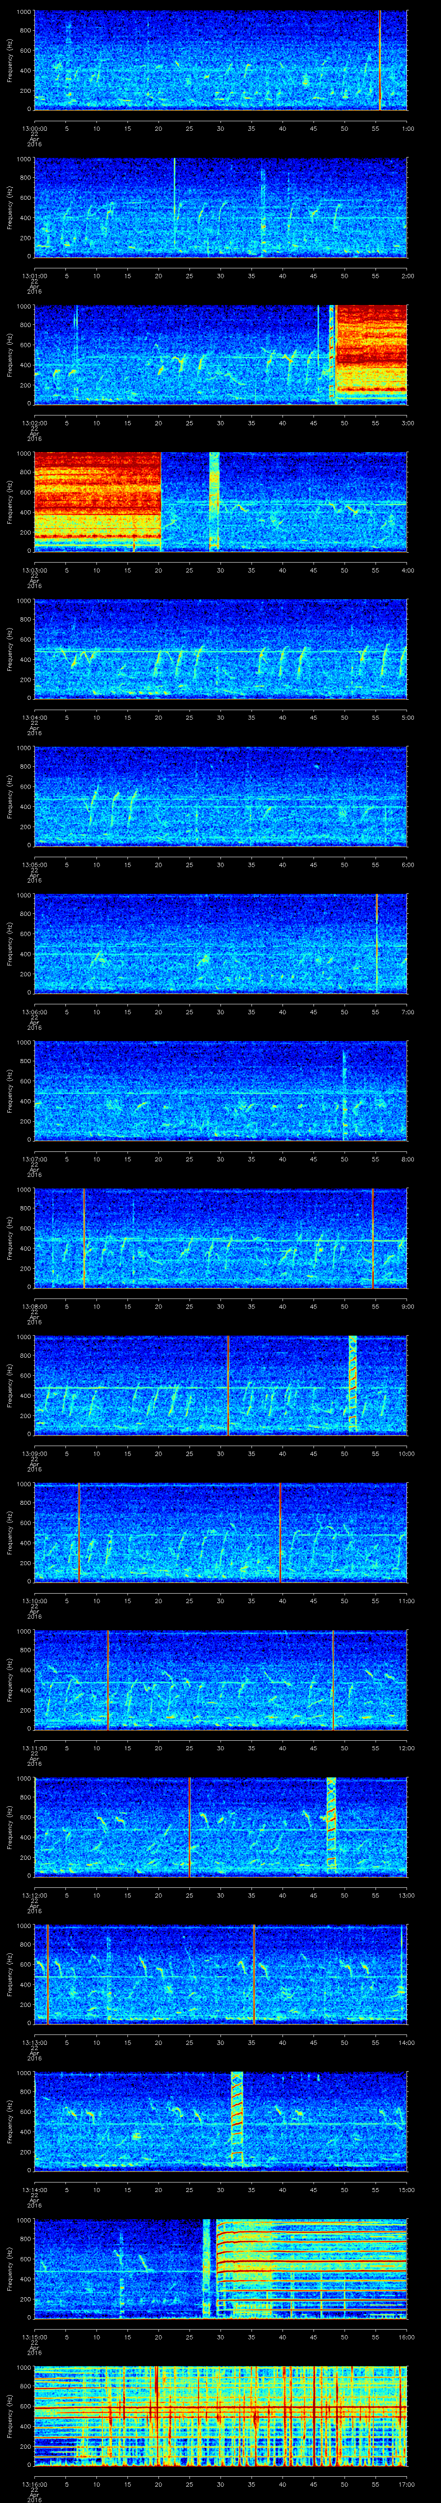Select the 6:00 end time label
The height and width of the screenshot is (2503, 441).
point(407,865)
